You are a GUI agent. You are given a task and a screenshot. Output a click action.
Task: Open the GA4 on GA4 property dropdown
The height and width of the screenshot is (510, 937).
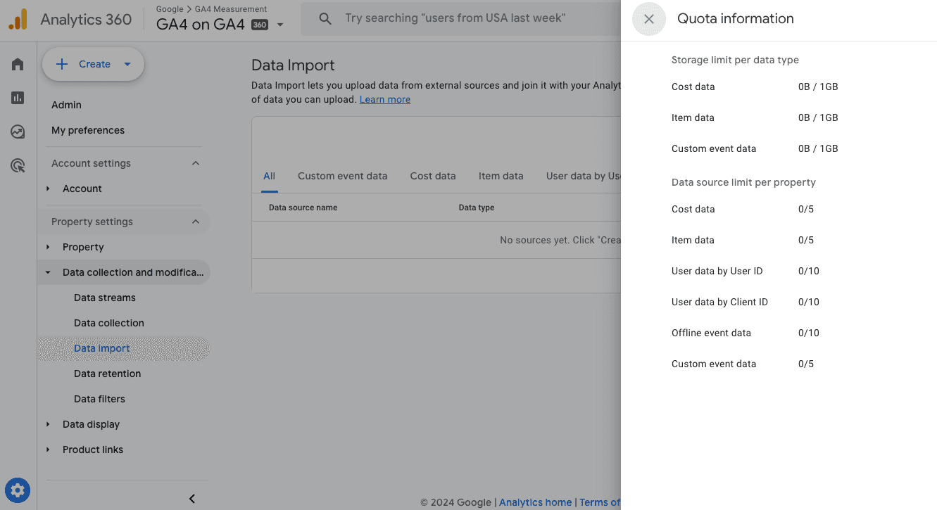click(x=280, y=25)
